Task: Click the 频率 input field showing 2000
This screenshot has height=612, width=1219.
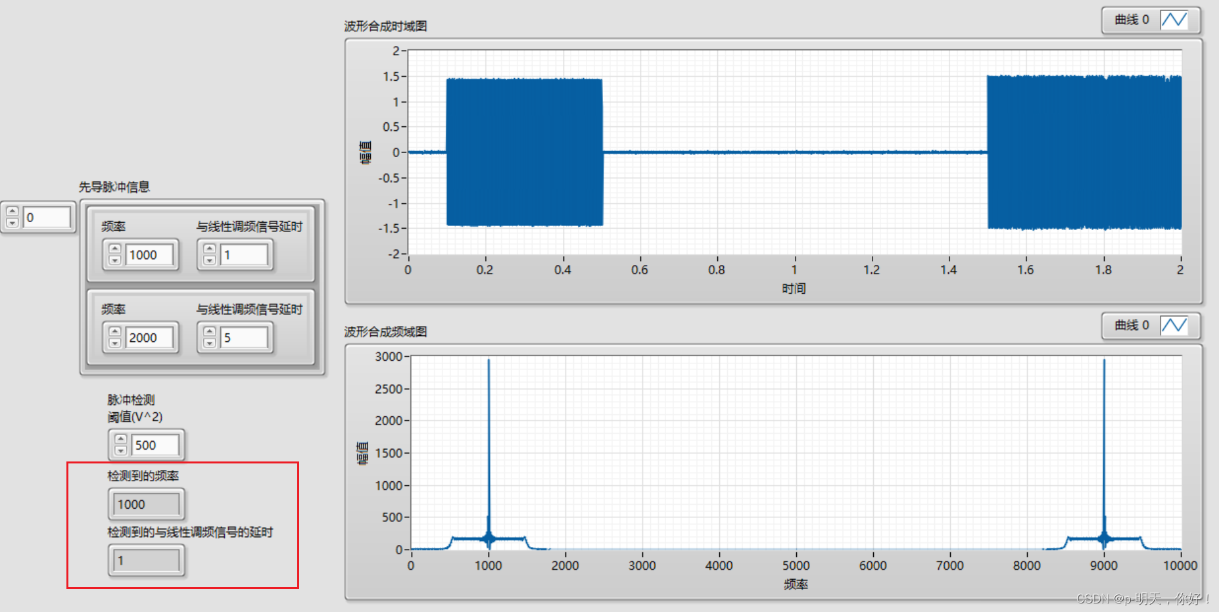Action: [150, 338]
